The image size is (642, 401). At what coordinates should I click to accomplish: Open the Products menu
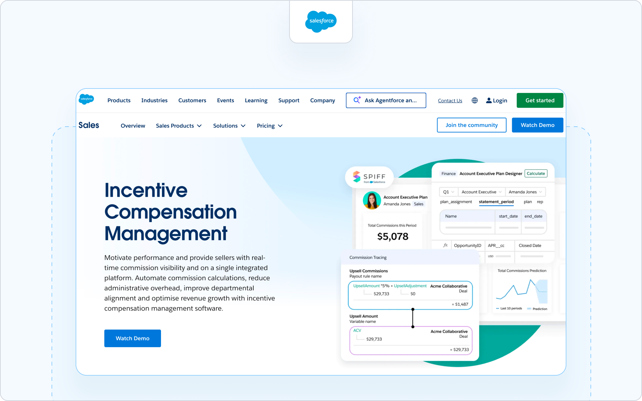click(x=119, y=100)
